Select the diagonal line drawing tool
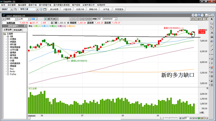Viewport: 216px width, 121px height. (212, 46)
